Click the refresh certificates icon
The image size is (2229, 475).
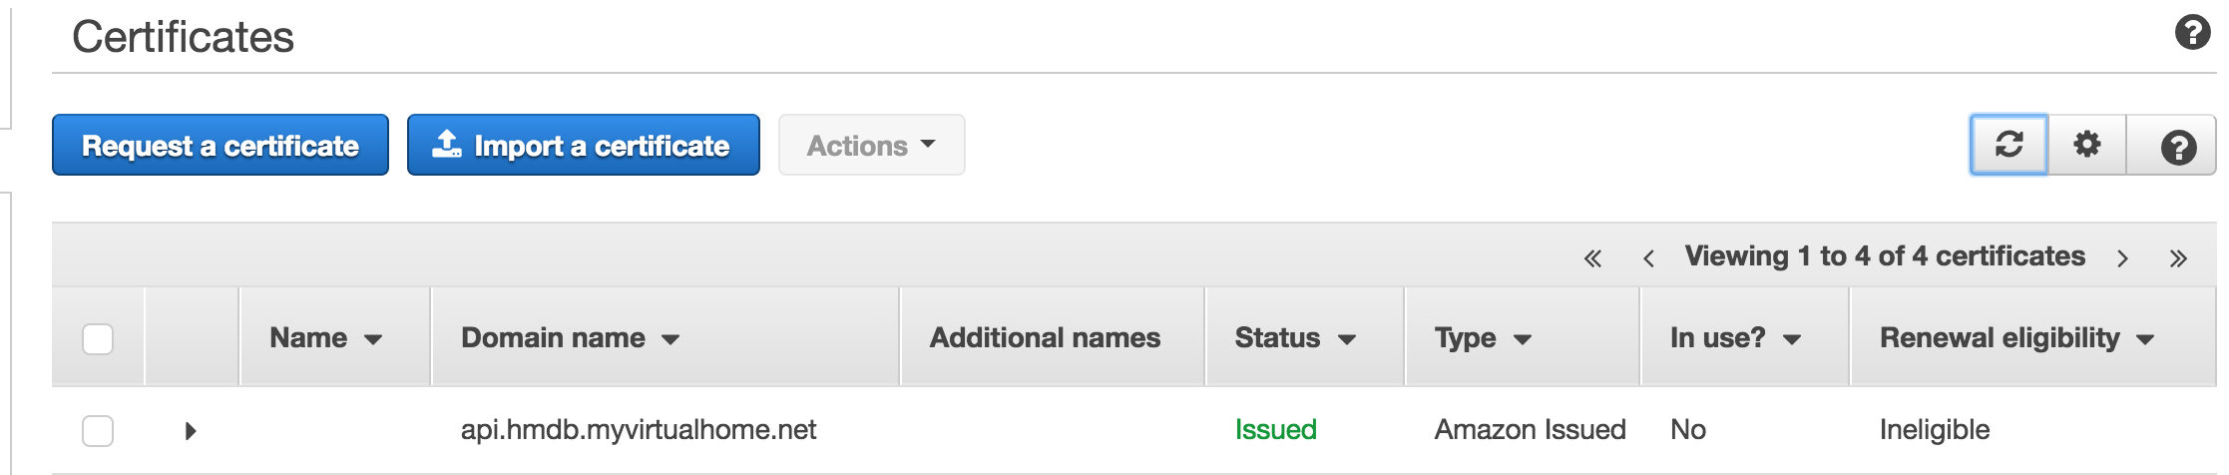(x=2008, y=145)
